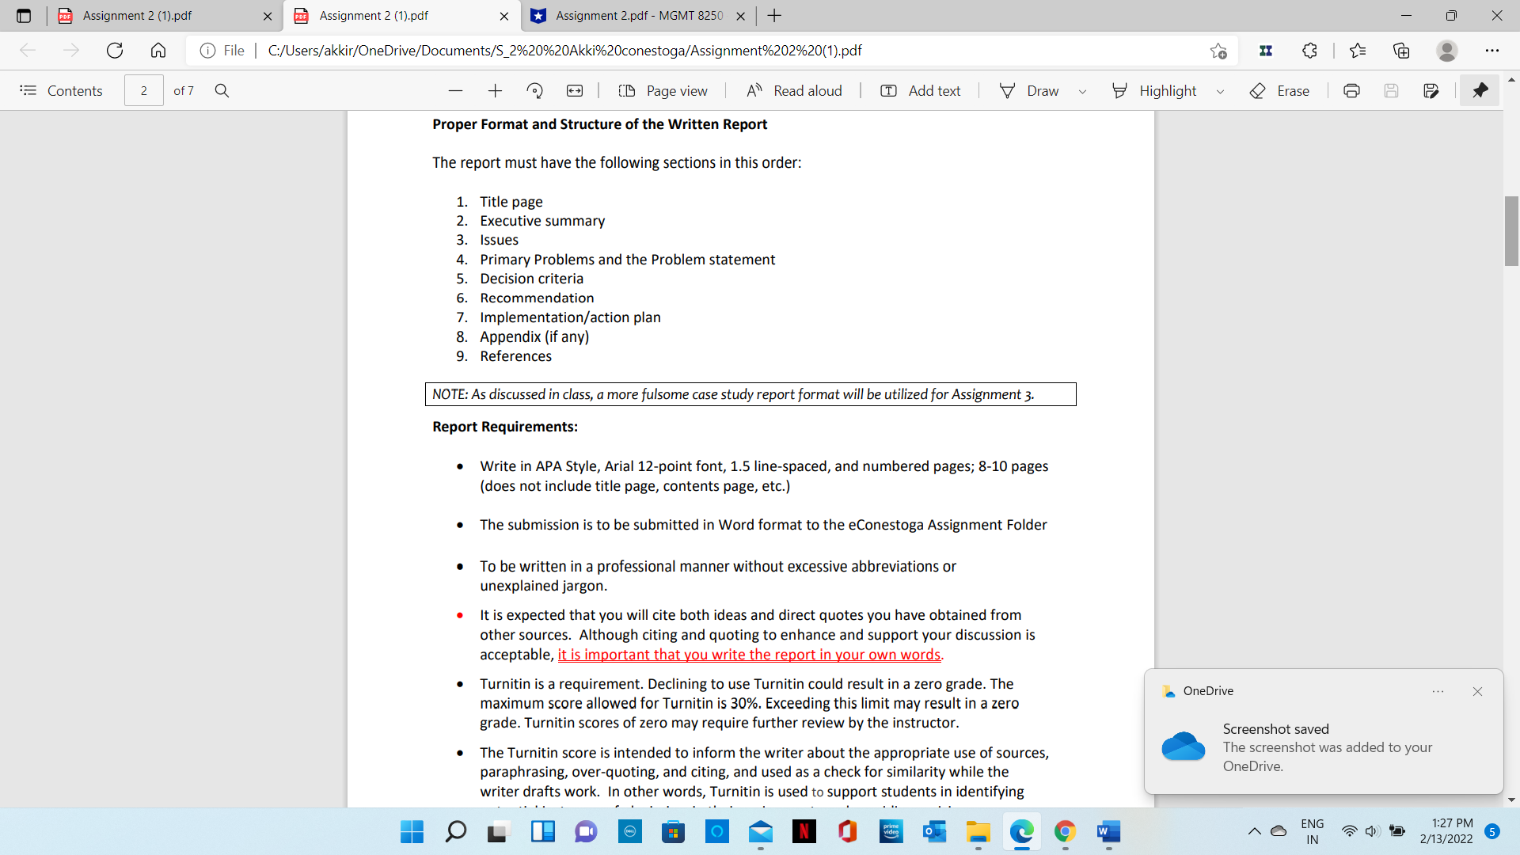Show hidden system tray icons

(1254, 831)
